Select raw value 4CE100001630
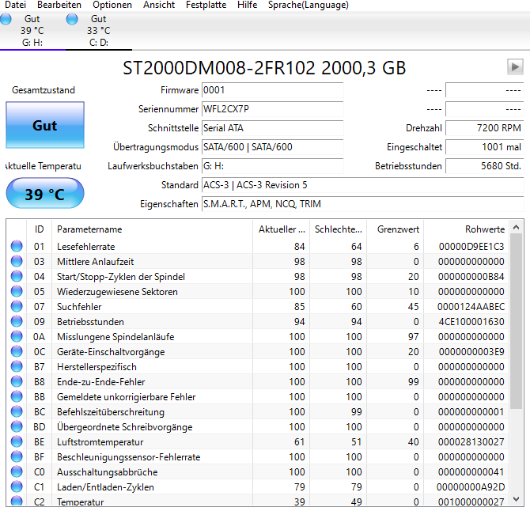 click(x=471, y=321)
